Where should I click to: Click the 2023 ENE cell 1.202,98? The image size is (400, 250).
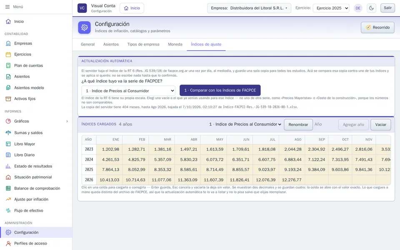(x=110, y=149)
